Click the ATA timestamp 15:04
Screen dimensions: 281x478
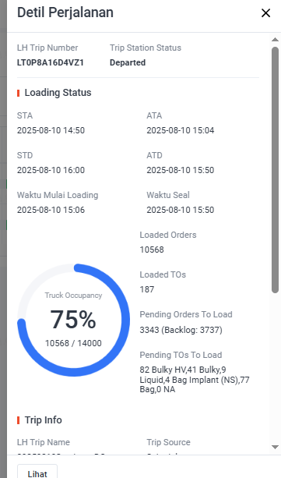[x=181, y=130]
